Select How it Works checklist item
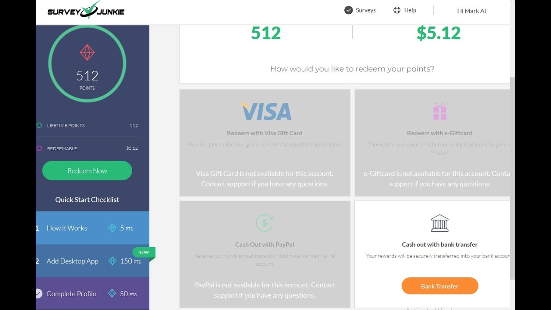551x310 pixels. (x=67, y=228)
